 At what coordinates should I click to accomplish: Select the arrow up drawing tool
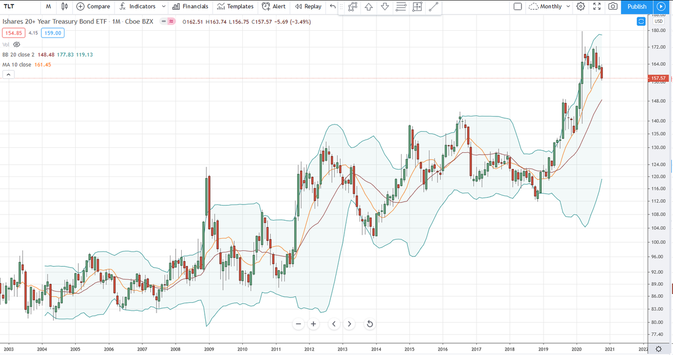point(368,7)
